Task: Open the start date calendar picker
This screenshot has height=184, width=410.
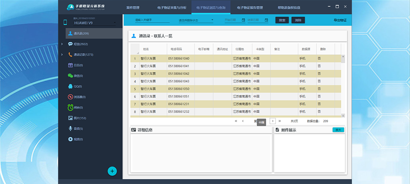Action: point(243,20)
